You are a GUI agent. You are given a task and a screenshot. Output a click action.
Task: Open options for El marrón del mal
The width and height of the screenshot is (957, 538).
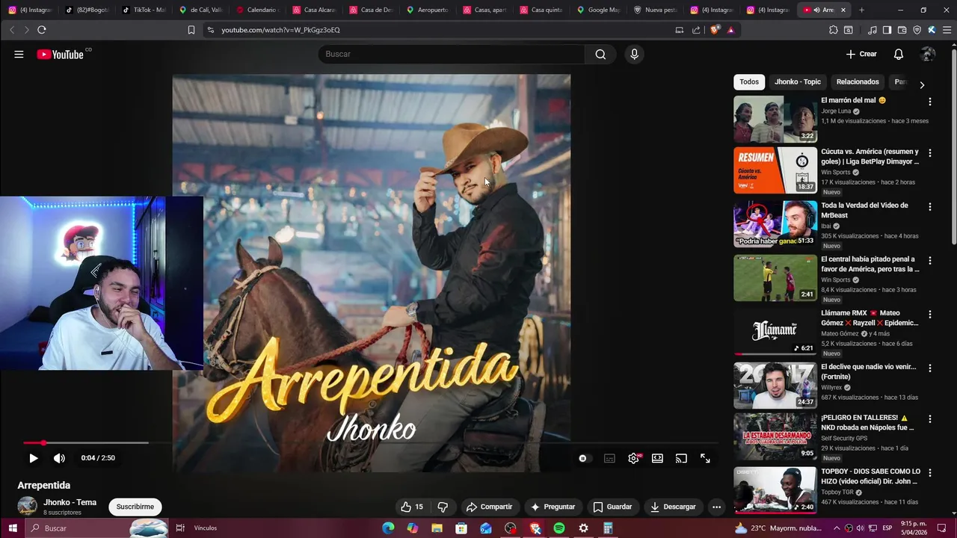point(930,102)
